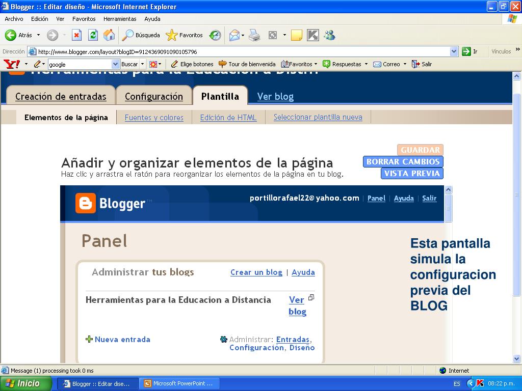Open the Edición menu

pos(40,19)
